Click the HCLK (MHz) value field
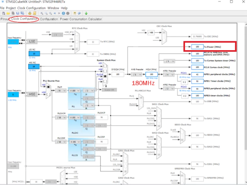The width and height of the screenshot is (247, 185). tap(152, 74)
